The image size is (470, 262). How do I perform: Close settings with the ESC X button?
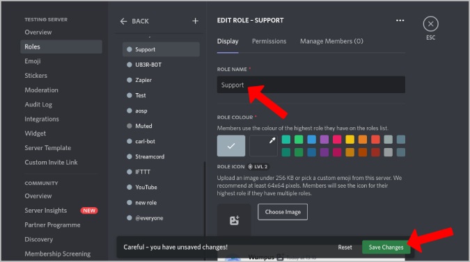point(431,24)
